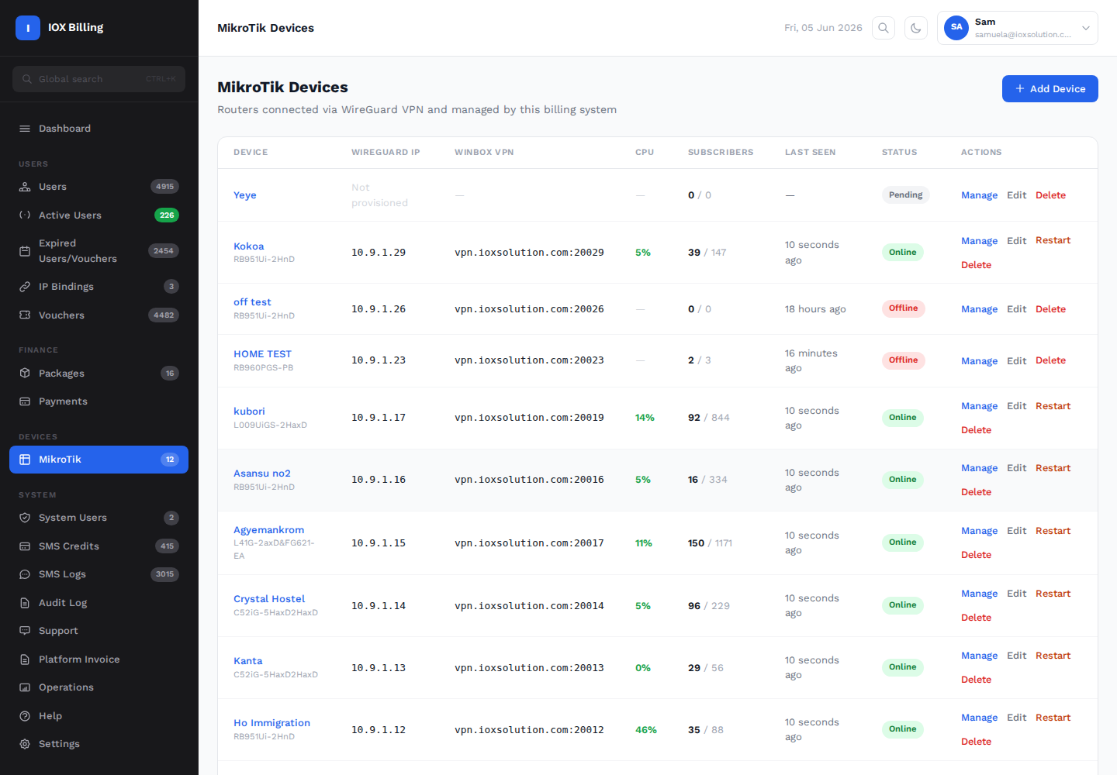Image resolution: width=1117 pixels, height=775 pixels.
Task: Edit the Crystal Hostel device
Action: (x=1016, y=594)
